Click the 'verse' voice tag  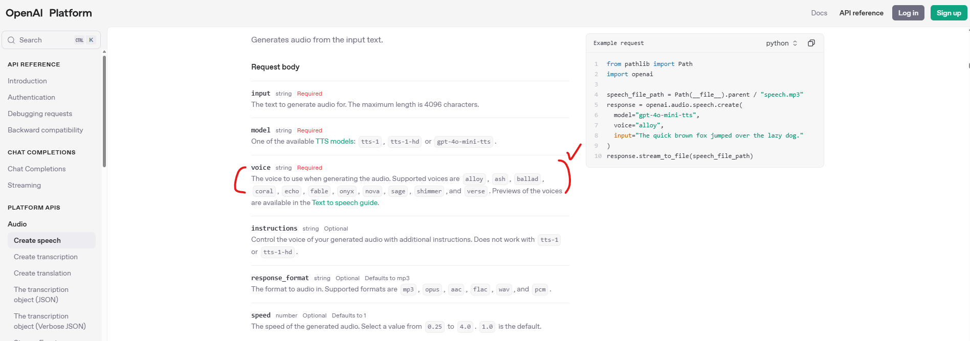476,191
